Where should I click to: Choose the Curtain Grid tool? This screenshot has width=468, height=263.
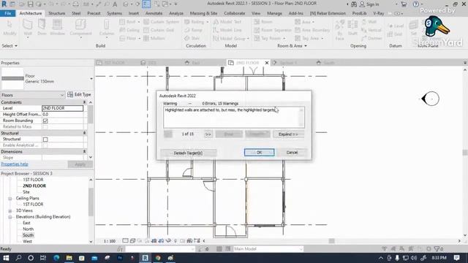pos(159,30)
